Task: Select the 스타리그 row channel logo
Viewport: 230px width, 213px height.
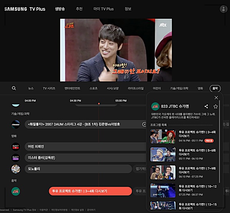Action: [x=16, y=125]
